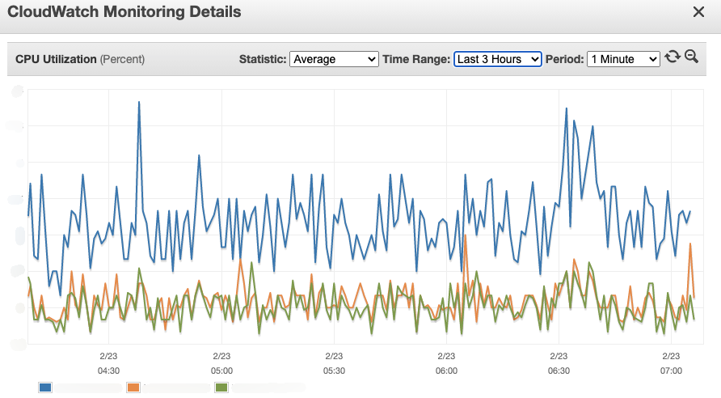Zoom out the graph using magnifier icon
This screenshot has height=398, width=721.
point(692,57)
